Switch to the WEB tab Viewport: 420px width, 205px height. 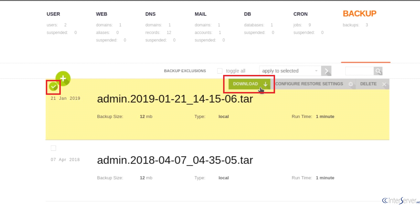[102, 14]
